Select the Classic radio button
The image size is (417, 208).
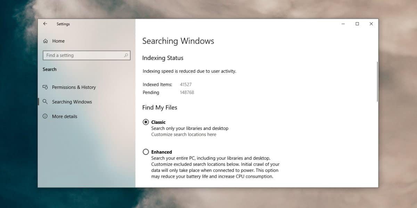(x=146, y=122)
